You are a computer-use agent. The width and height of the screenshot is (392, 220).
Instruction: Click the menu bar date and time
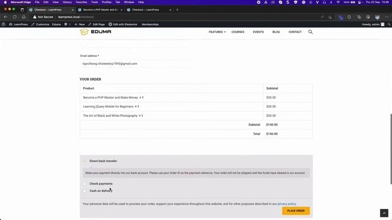coord(377,2)
